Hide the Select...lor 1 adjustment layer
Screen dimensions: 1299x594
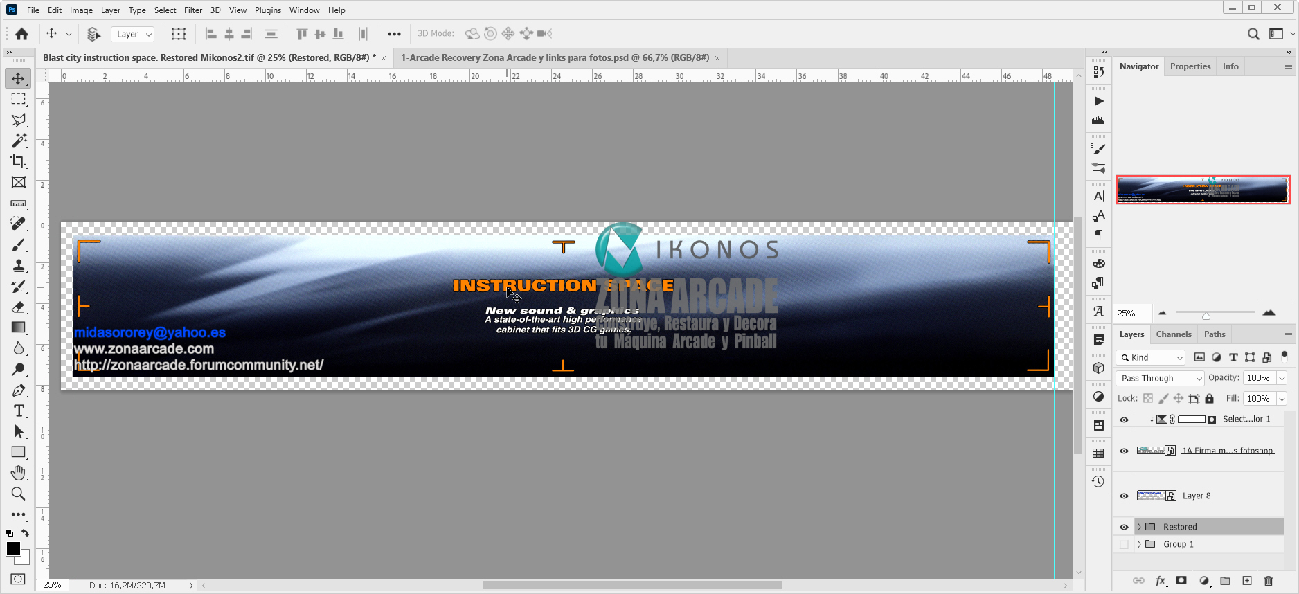[1124, 420]
